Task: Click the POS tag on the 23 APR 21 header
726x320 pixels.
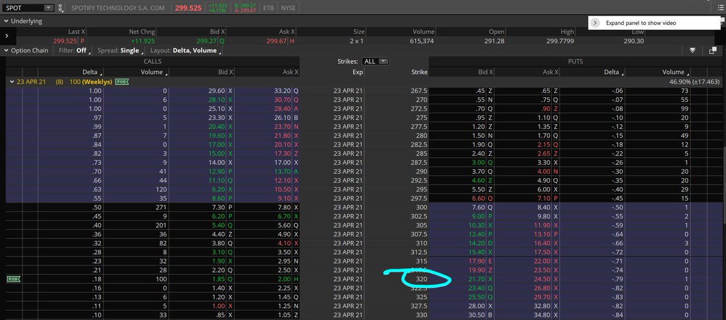Action: click(x=122, y=81)
